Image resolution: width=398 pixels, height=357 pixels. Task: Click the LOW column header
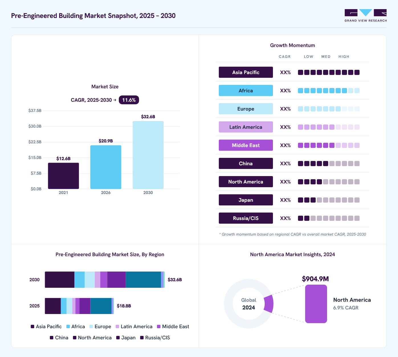pos(309,57)
